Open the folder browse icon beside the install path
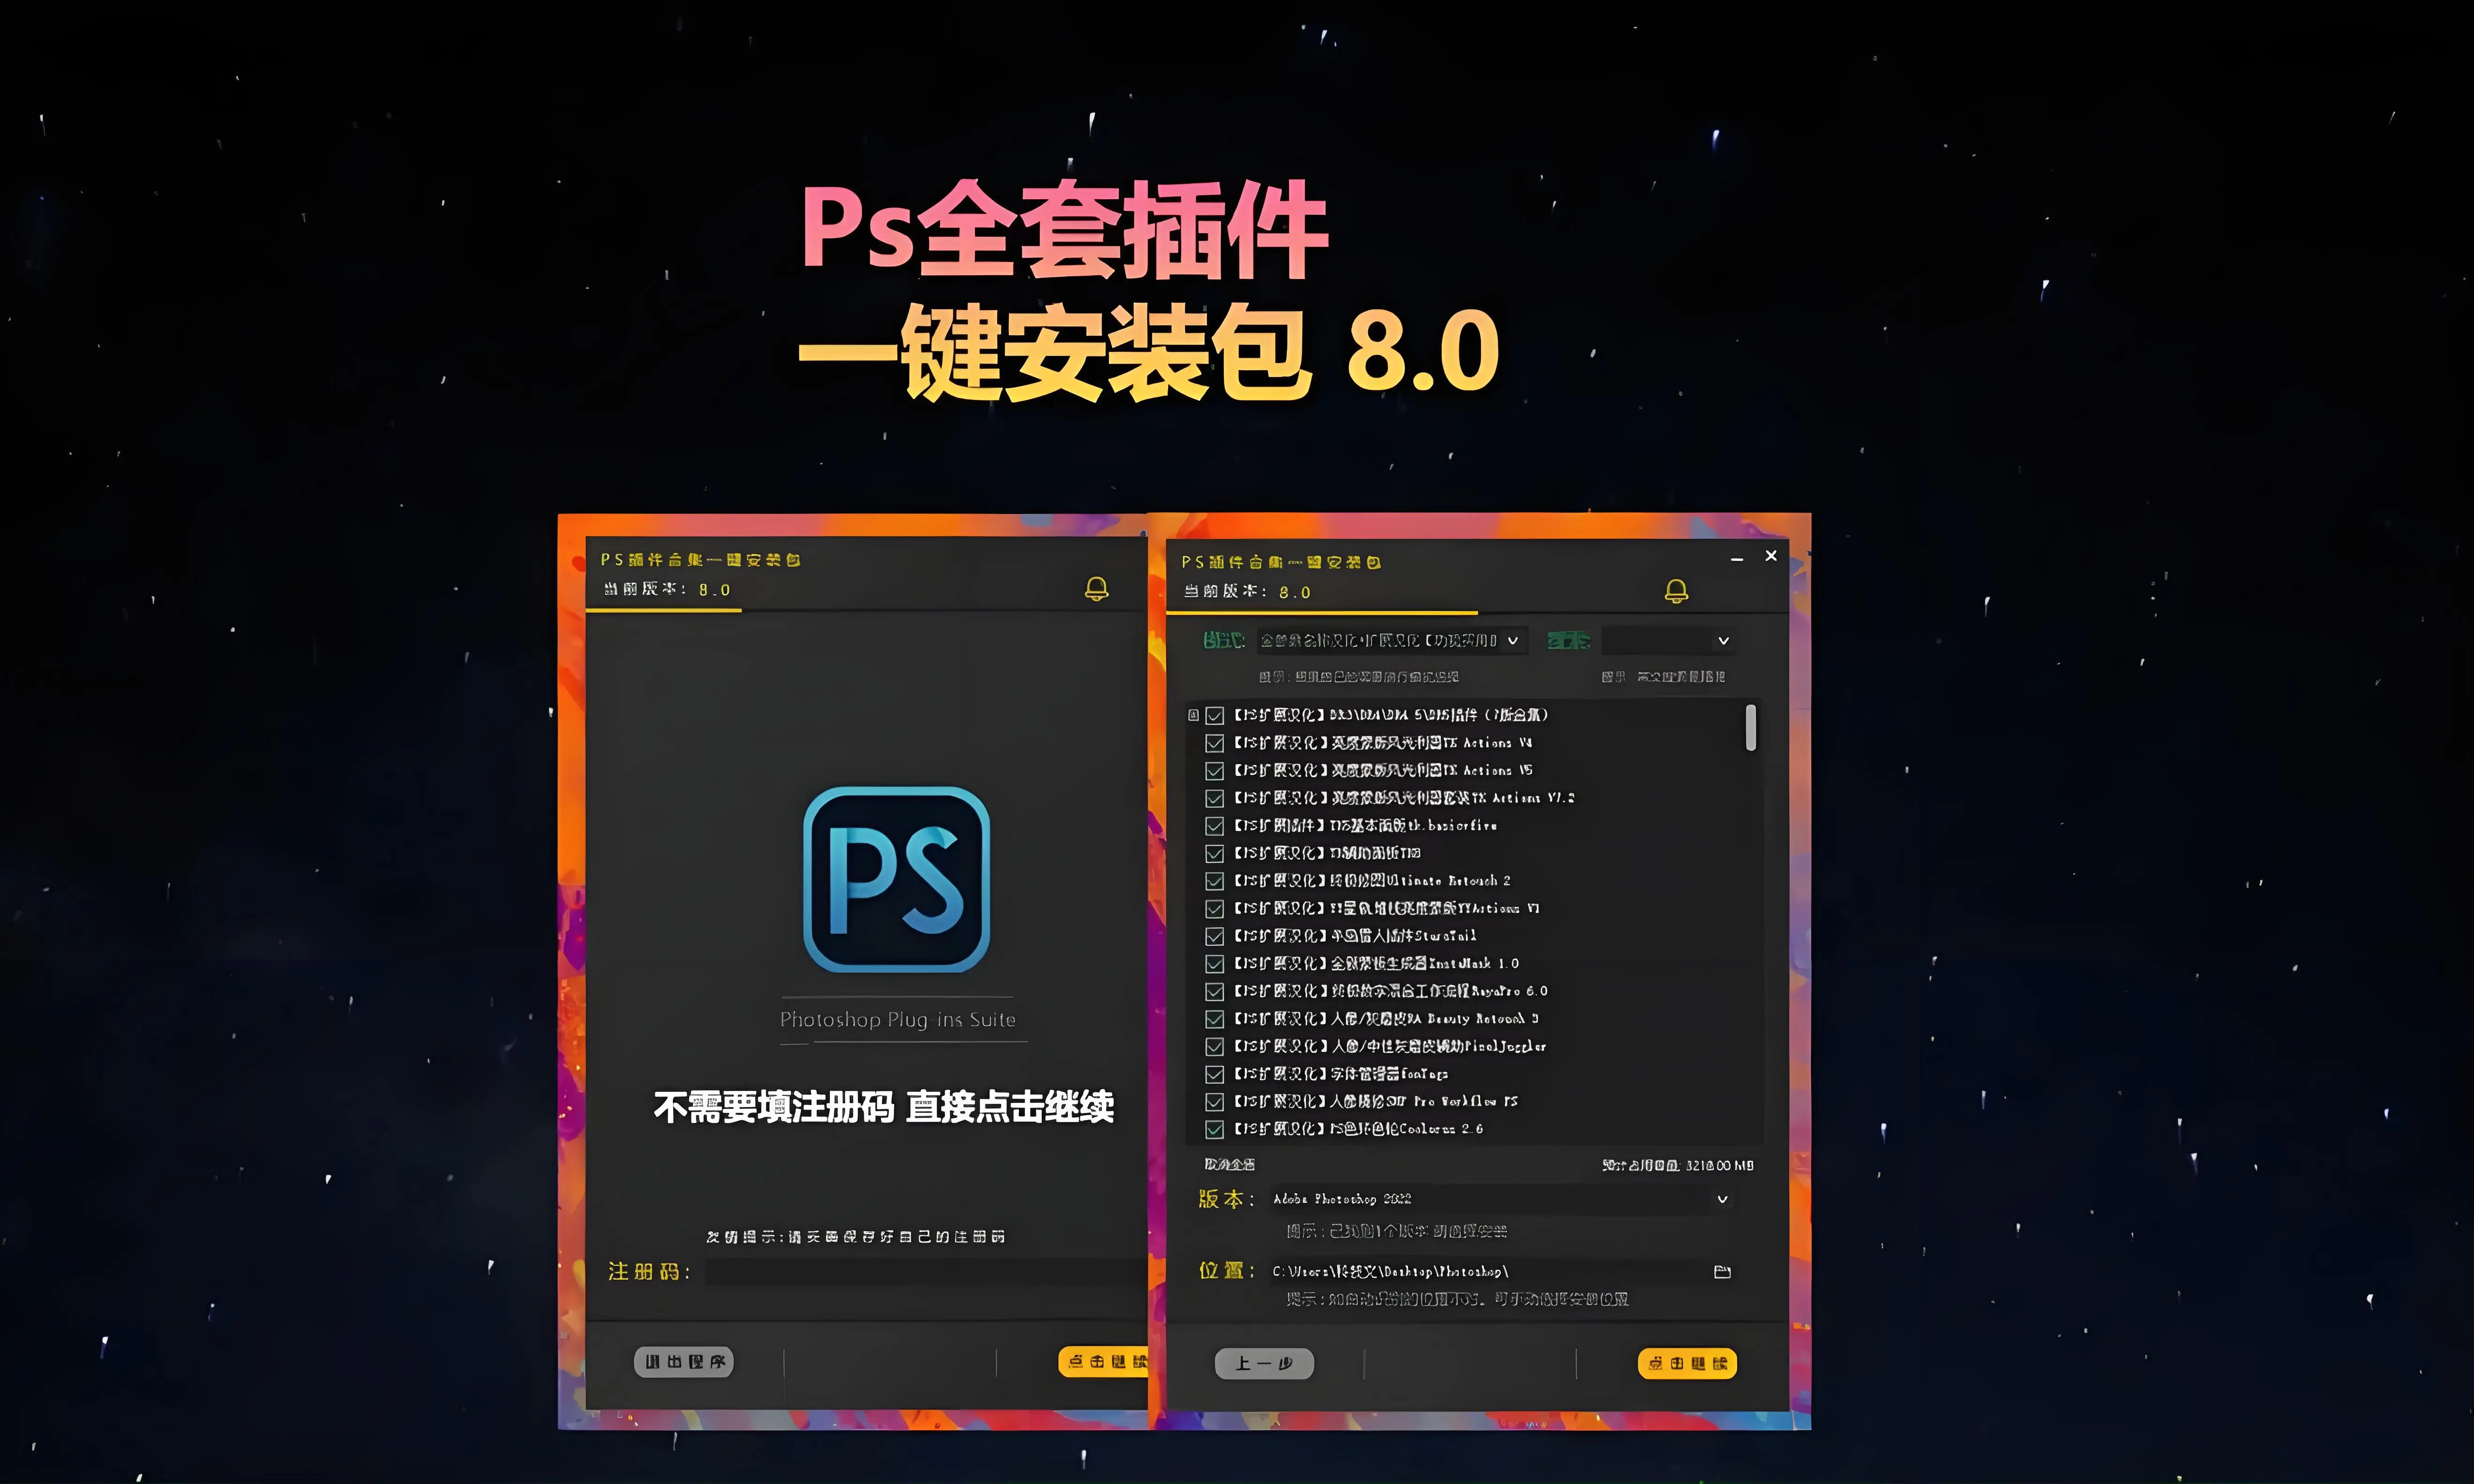The width and height of the screenshot is (2474, 1484). point(1722,1272)
